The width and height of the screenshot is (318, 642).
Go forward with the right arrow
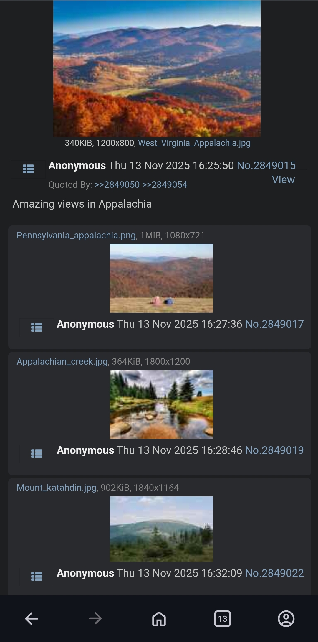(95, 618)
